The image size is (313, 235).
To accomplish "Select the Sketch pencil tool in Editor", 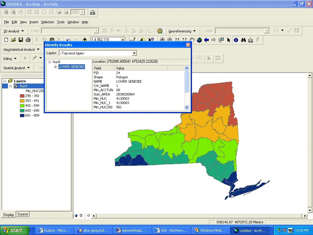I will tap(35, 58).
